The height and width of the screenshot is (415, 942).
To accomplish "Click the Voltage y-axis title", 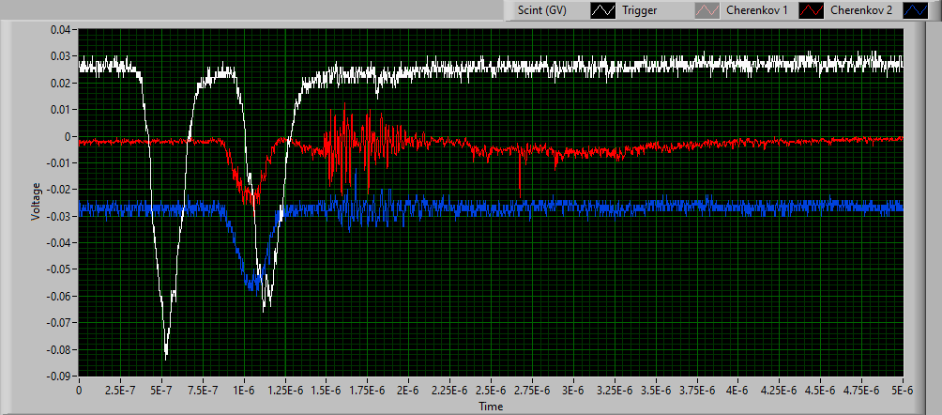I will point(36,202).
